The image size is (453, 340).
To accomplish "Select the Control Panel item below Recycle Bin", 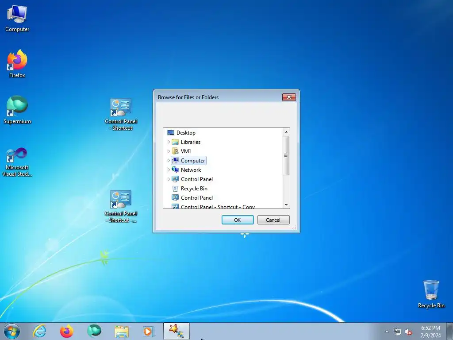I will [x=197, y=198].
